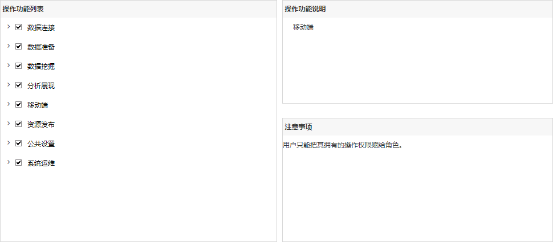
Task: Expand the 数据连接 tree node
Action: tap(9, 26)
